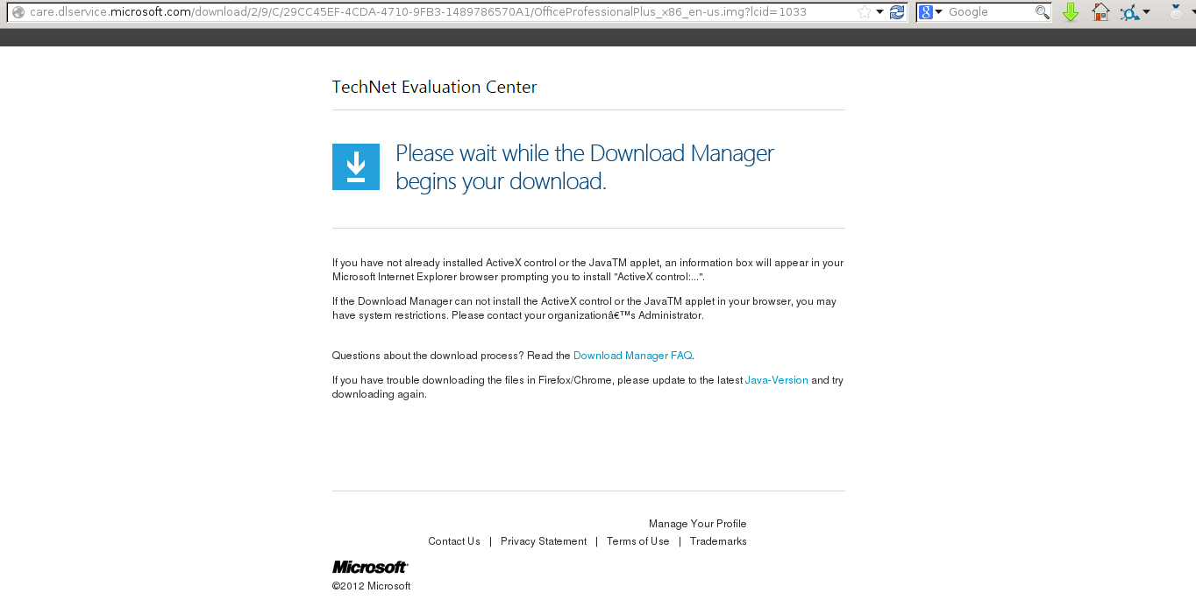The image size is (1196, 607).
Task: Open Manage Your Profile
Action: [697, 524]
